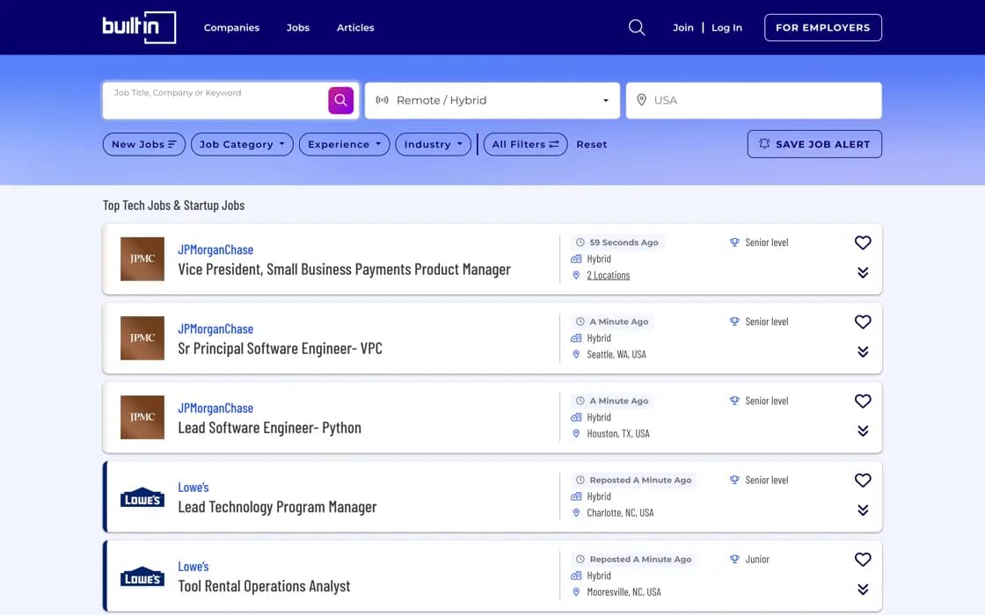Image resolution: width=985 pixels, height=615 pixels.
Task: Click the '59 Seconds Ago' timestamp
Action: (x=624, y=242)
